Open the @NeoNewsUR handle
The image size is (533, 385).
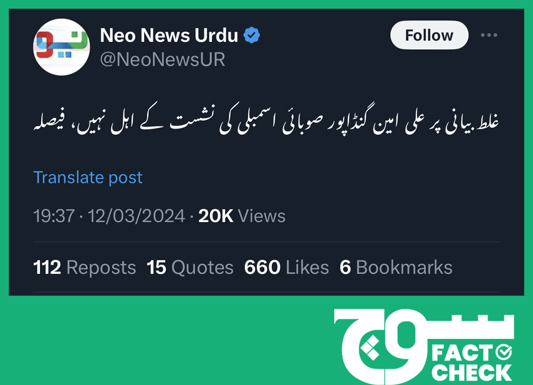click(x=163, y=59)
